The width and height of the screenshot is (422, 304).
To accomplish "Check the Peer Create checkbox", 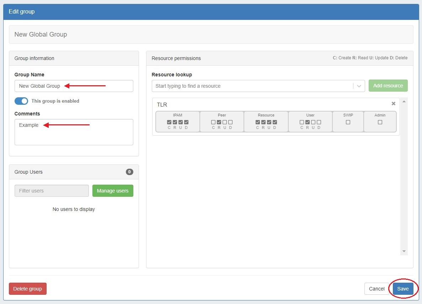I will (x=213, y=122).
